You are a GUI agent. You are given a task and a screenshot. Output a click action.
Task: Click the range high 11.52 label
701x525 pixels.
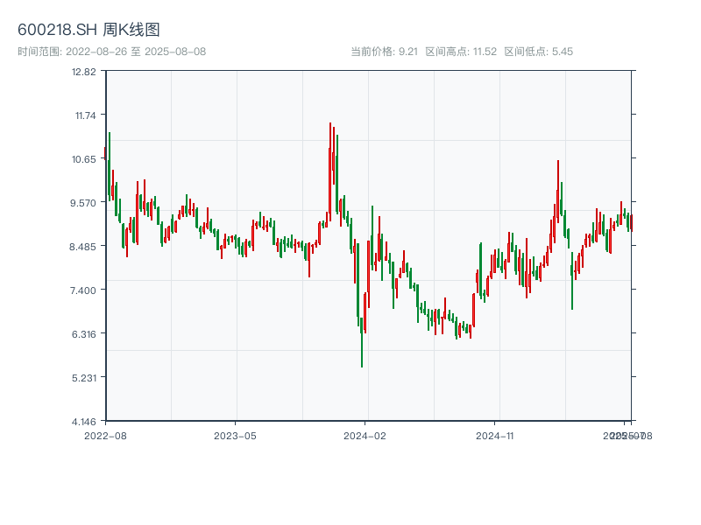tap(461, 52)
